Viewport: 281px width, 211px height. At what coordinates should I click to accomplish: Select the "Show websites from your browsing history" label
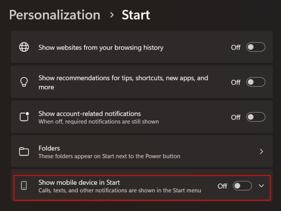coord(101,47)
